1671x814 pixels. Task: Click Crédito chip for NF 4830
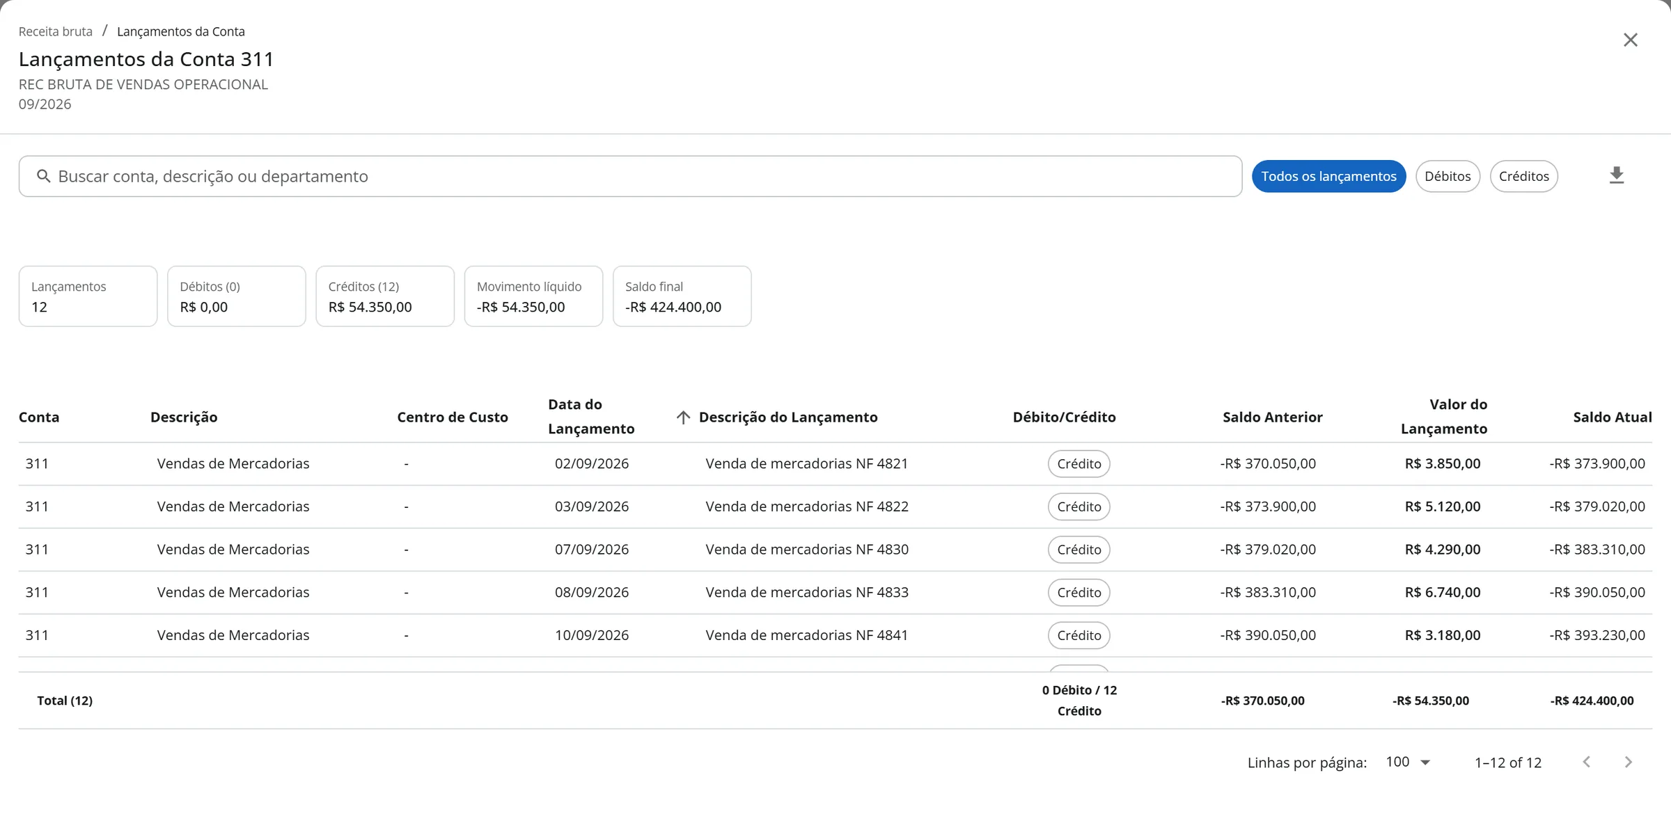(1078, 550)
